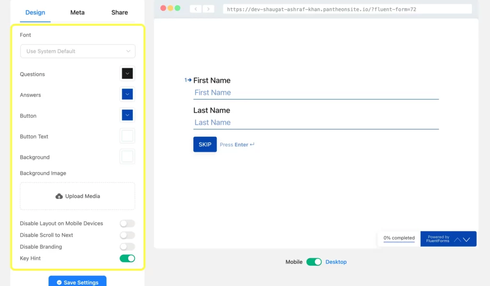The image size is (490, 286).
Task: Click the preview browser back arrow
Action: pyautogui.click(x=196, y=9)
